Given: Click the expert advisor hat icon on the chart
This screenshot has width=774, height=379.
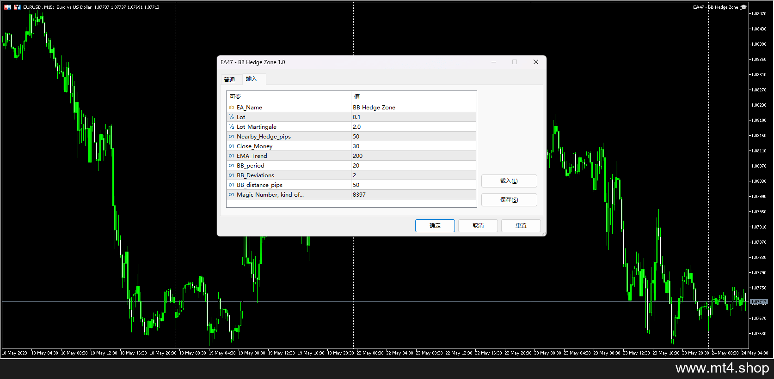Looking at the screenshot, I should 743,7.
